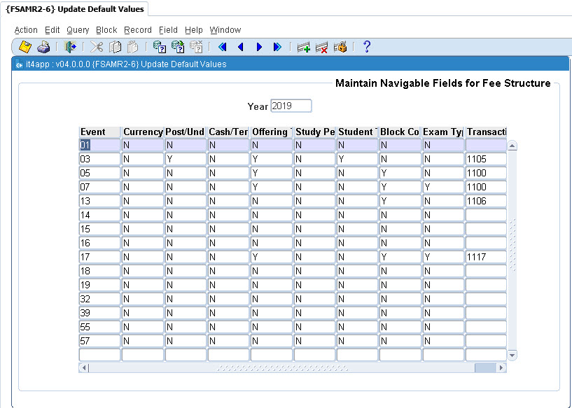Screen dimensions: 572x408
Task: Go to the first record arrow
Action: 223,47
